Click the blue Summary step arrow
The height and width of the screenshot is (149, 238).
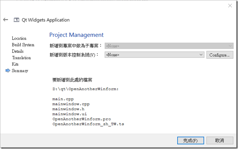8,70
